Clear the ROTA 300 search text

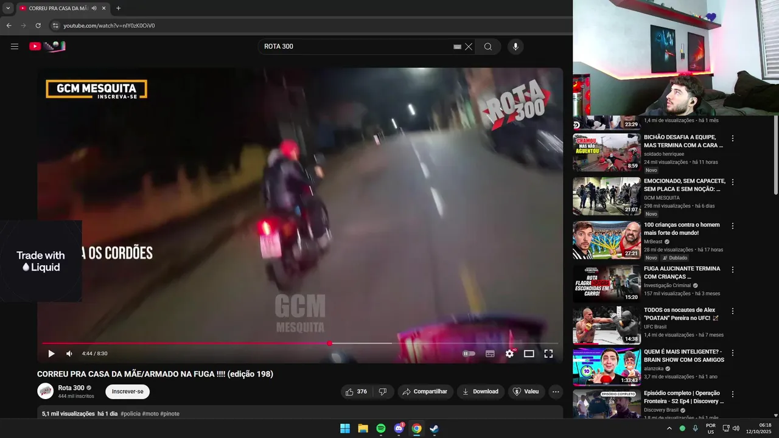click(x=469, y=46)
